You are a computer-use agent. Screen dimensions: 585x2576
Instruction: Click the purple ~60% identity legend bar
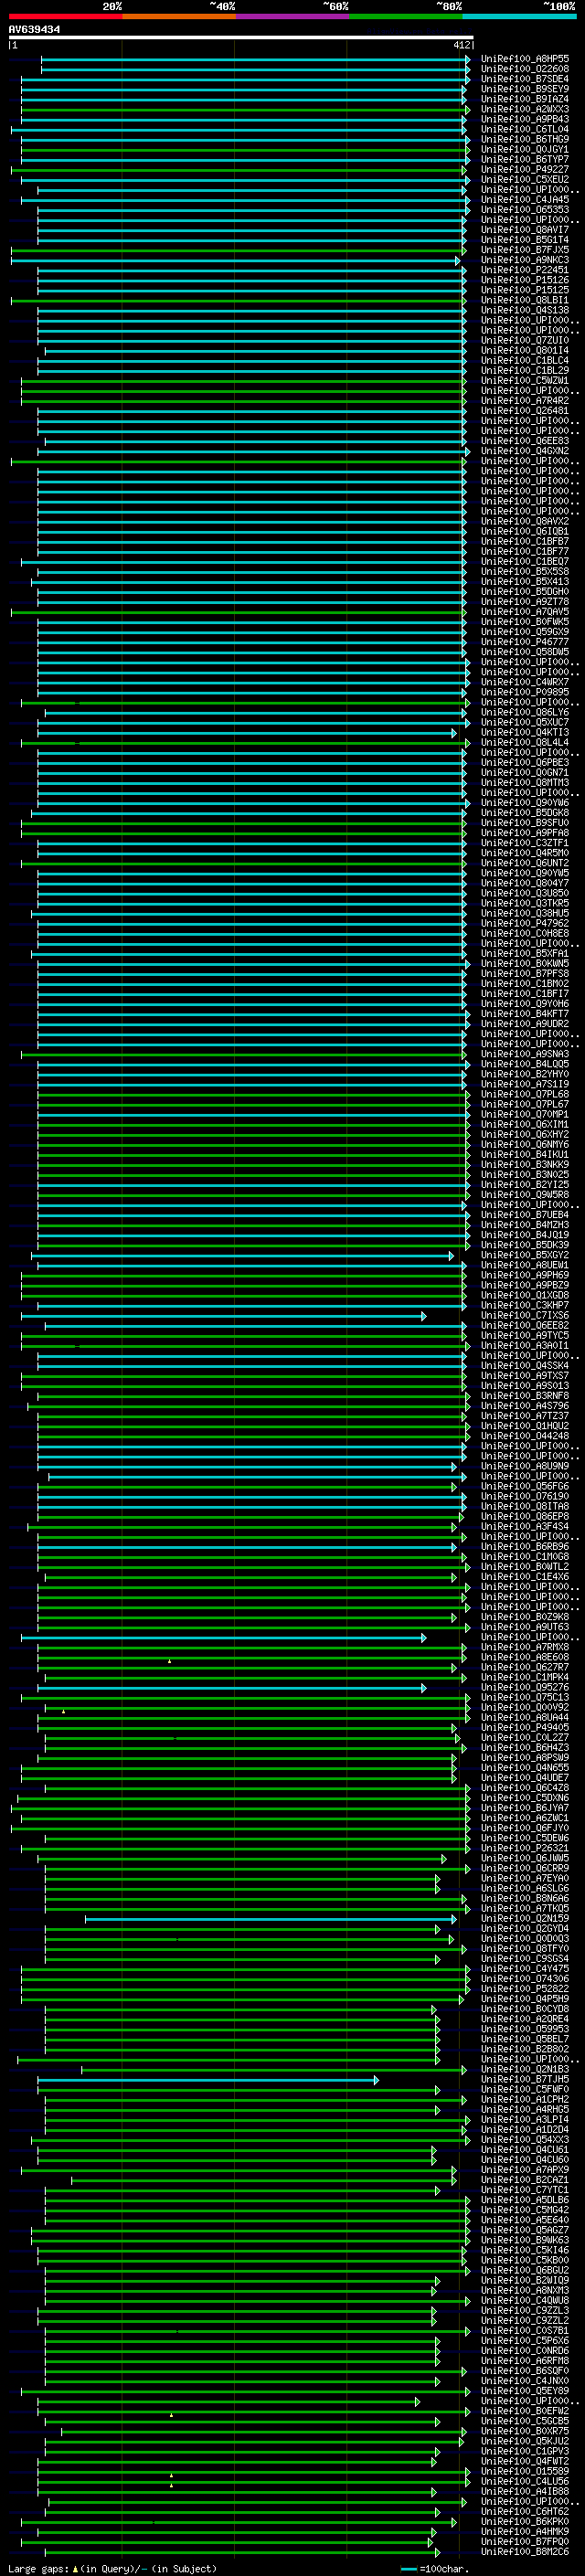click(x=292, y=16)
